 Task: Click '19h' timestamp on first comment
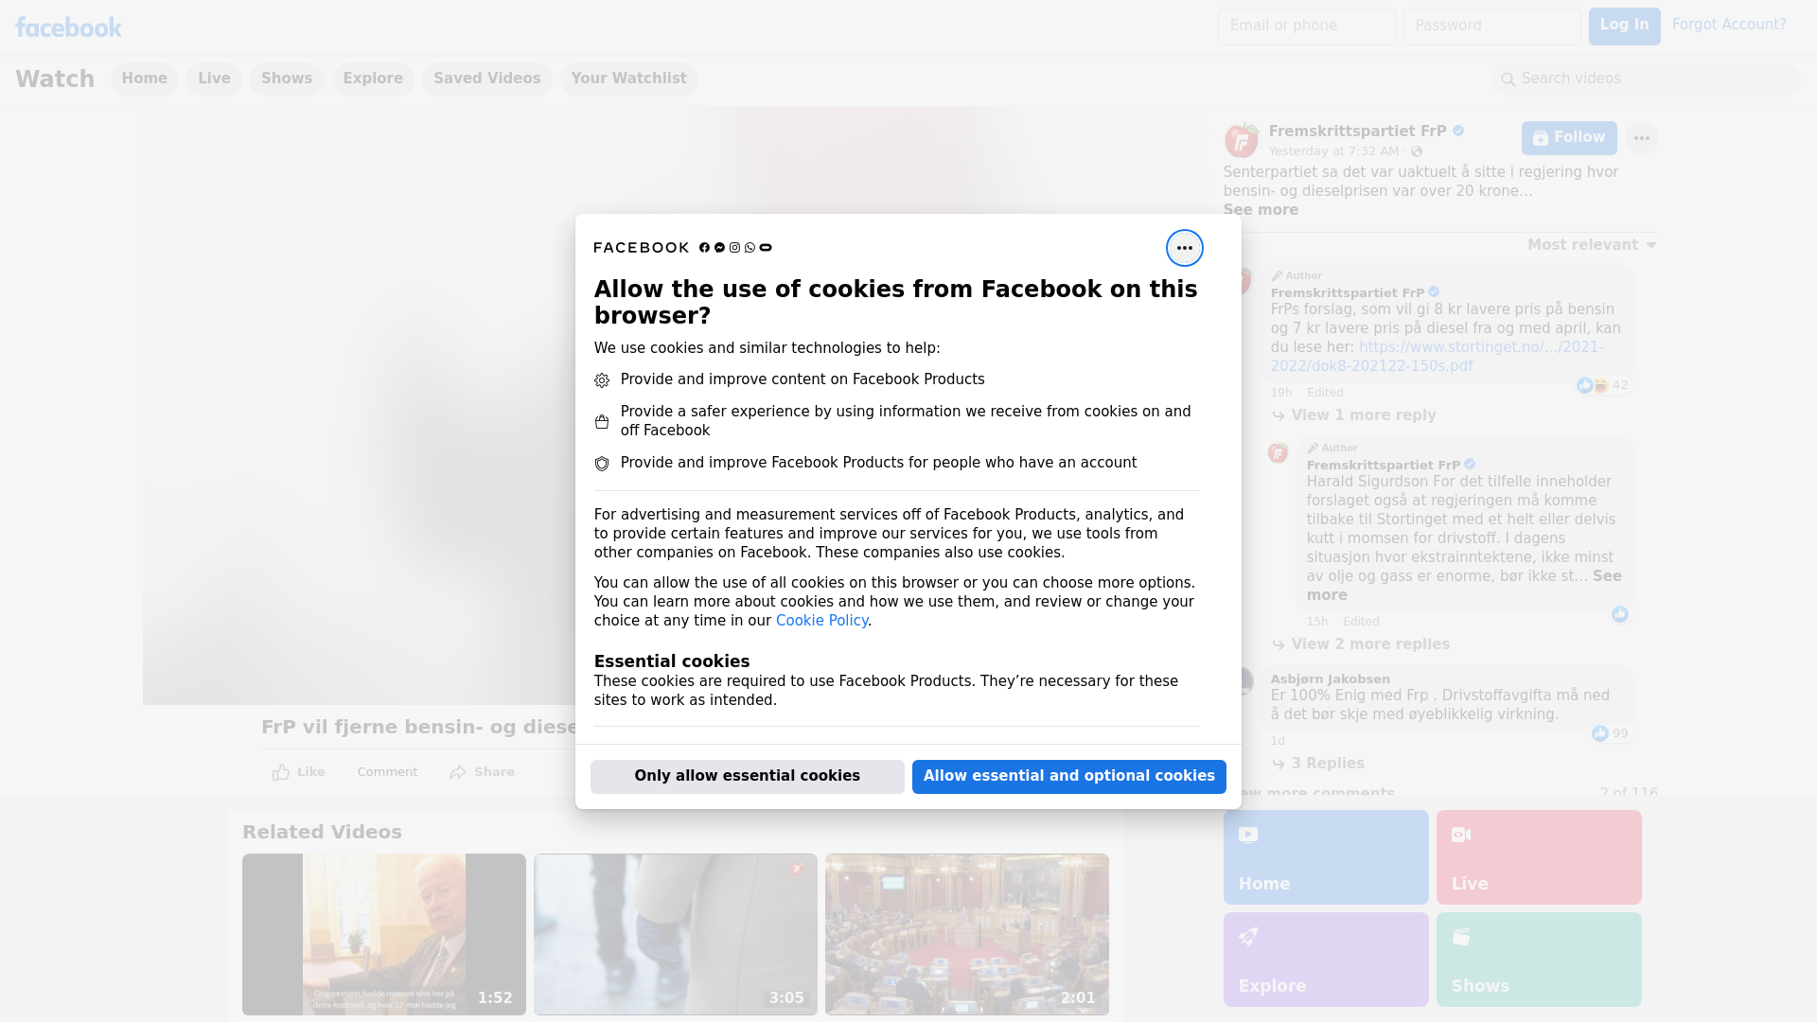click(x=1281, y=393)
